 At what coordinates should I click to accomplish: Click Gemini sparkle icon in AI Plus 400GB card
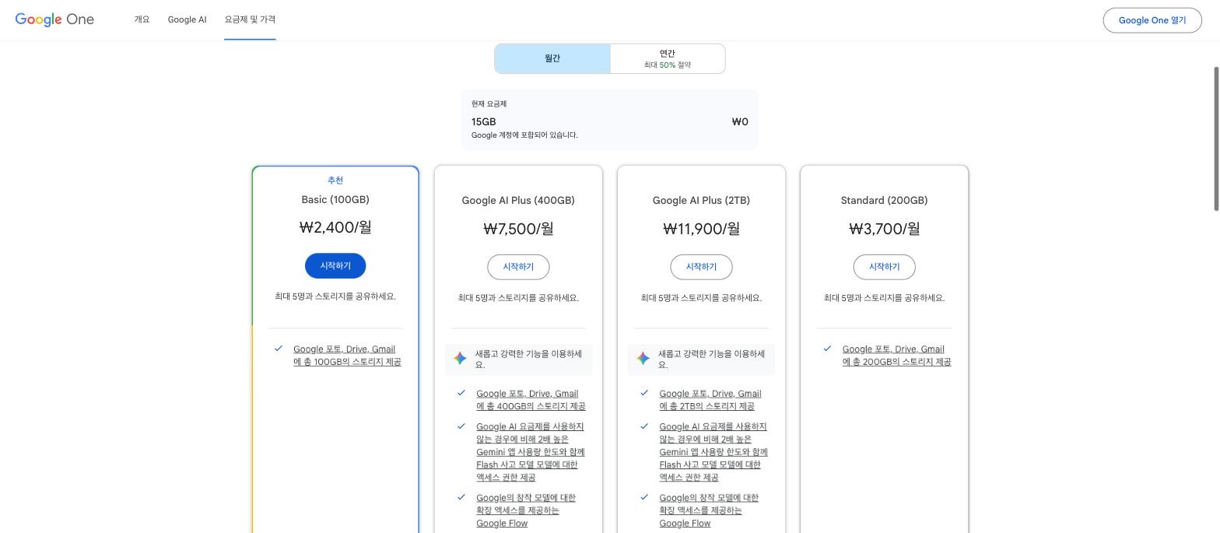pyautogui.click(x=460, y=359)
